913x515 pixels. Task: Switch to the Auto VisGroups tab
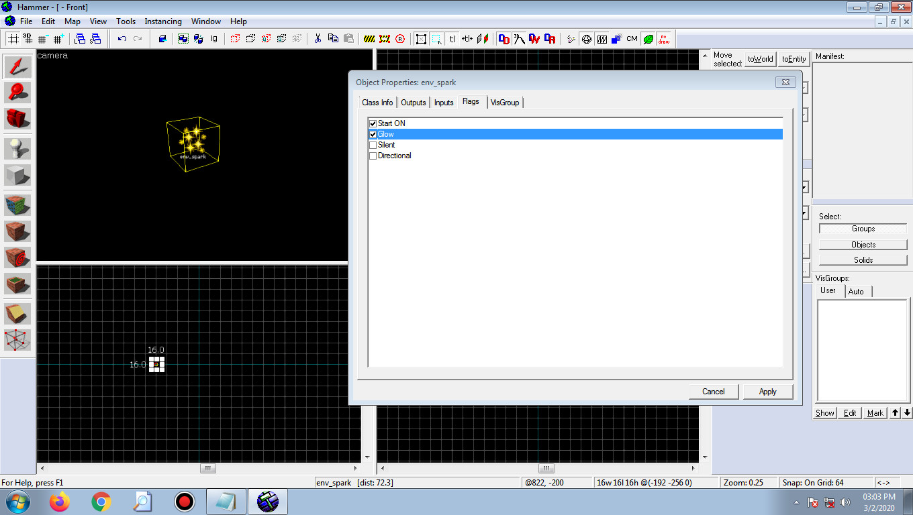(x=857, y=291)
